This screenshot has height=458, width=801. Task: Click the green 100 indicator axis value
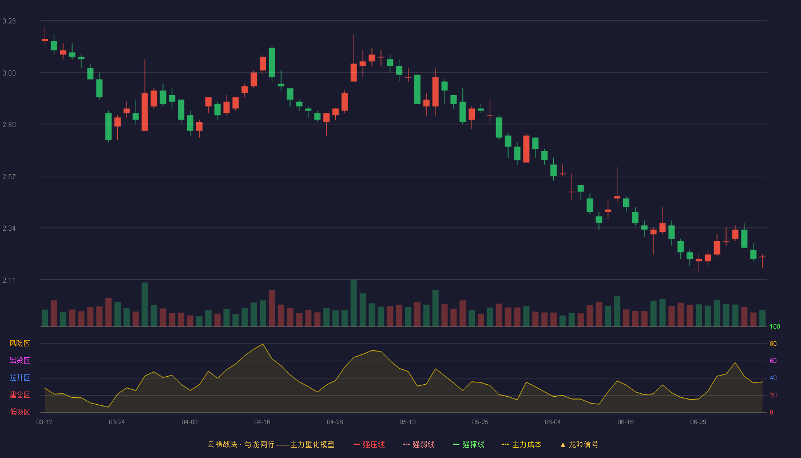tap(775, 327)
